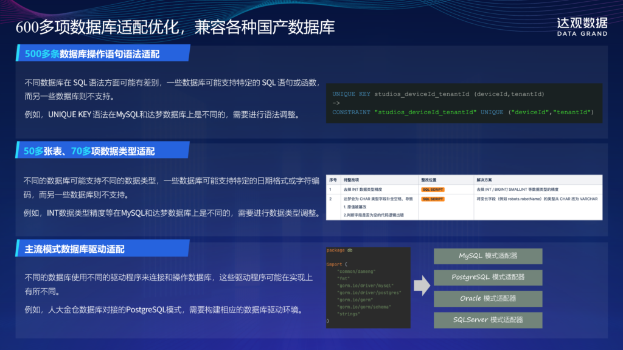Click the 待整改项 table column header

pyautogui.click(x=353, y=180)
